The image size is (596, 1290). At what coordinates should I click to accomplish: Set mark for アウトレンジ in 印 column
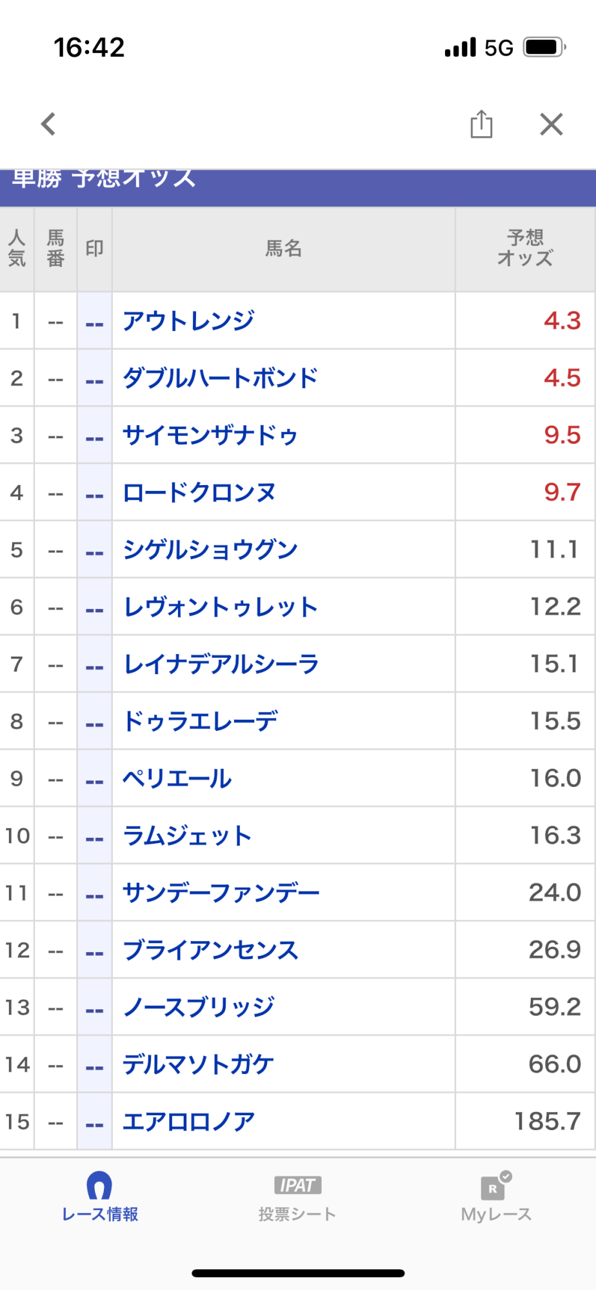[94, 321]
